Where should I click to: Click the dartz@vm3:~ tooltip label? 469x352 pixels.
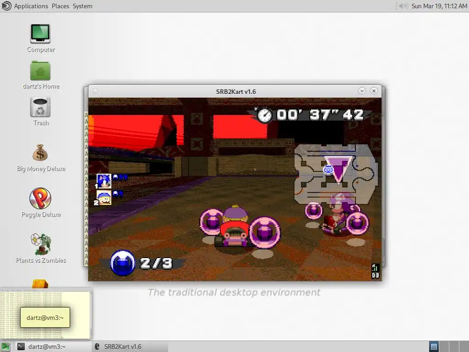pyautogui.click(x=45, y=318)
